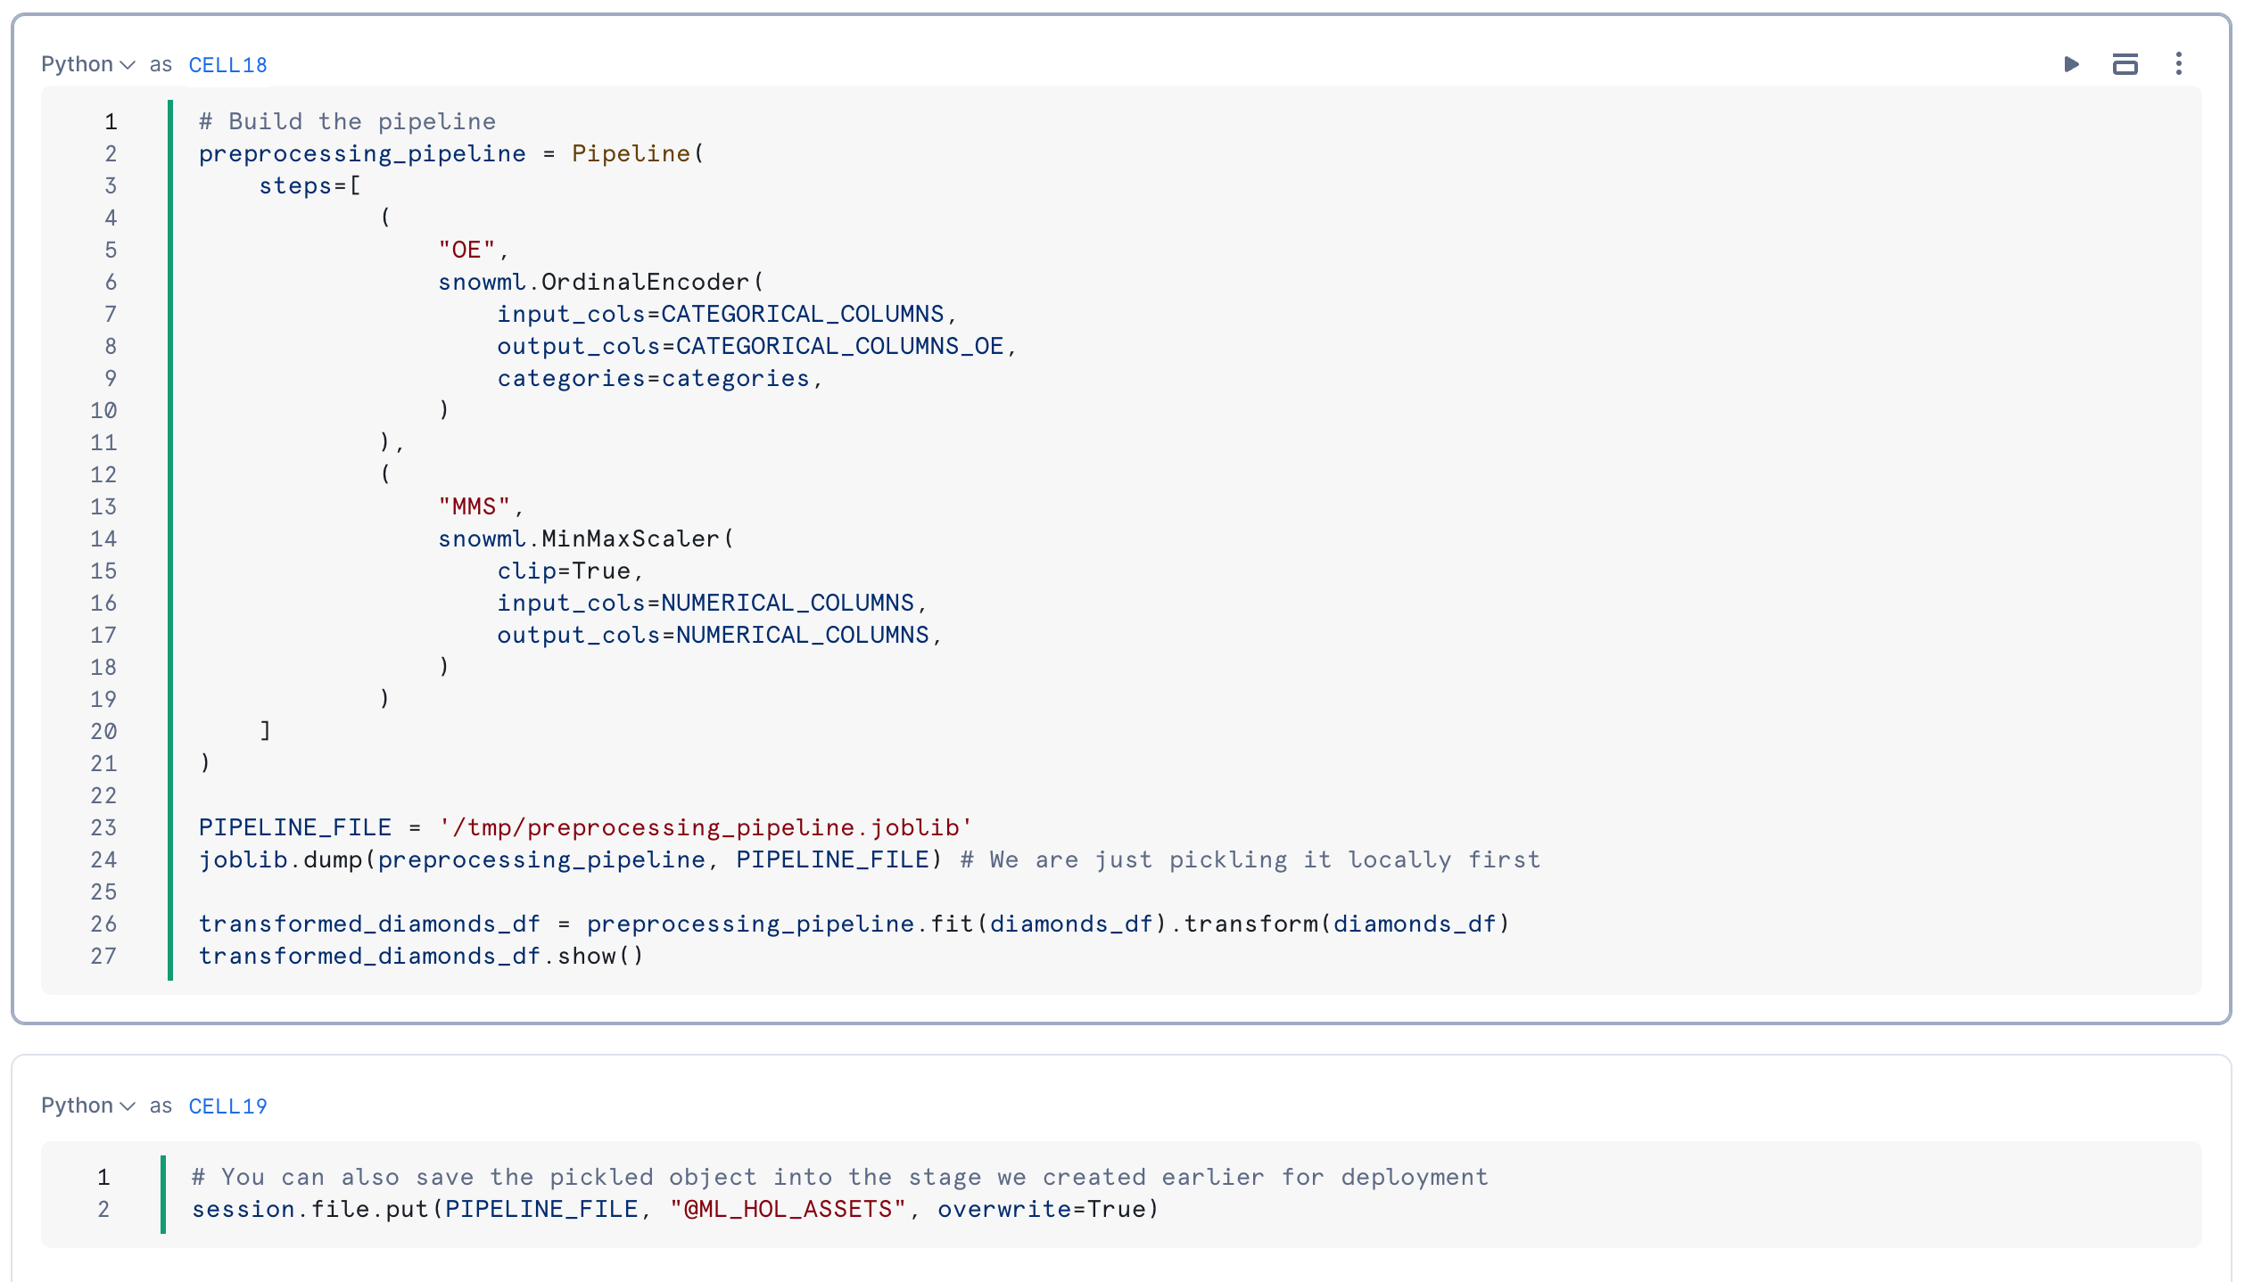This screenshot has height=1282, width=2253.
Task: Click the green status bar of CELL19
Action: pos(163,1194)
